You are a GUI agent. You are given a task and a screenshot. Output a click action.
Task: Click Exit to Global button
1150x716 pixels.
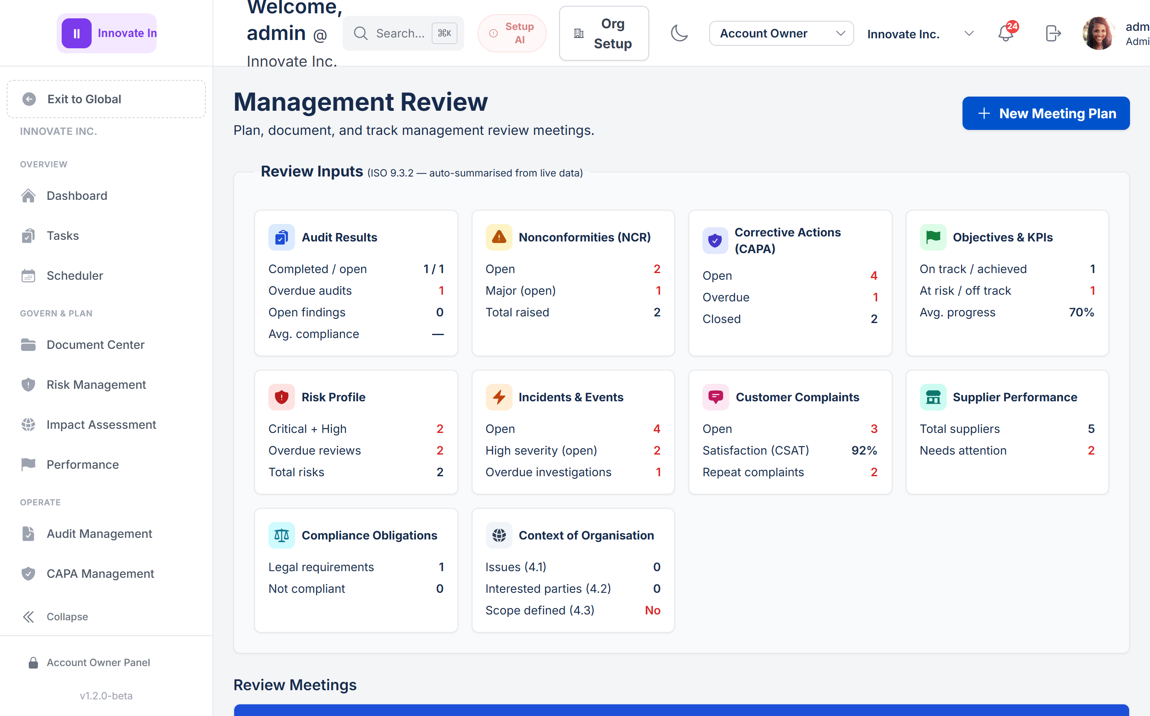click(106, 99)
